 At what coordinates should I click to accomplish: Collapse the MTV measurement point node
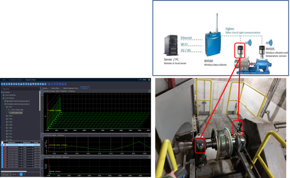(x=7, y=107)
